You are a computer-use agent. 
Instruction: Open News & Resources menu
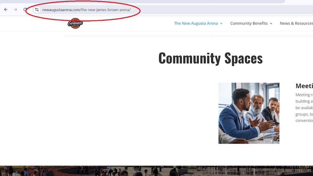point(296,23)
